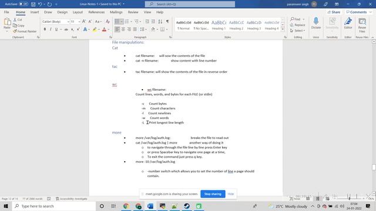Viewport: 376px width, 211px height.
Task: Toggle italic formatting
Action: (51, 29)
